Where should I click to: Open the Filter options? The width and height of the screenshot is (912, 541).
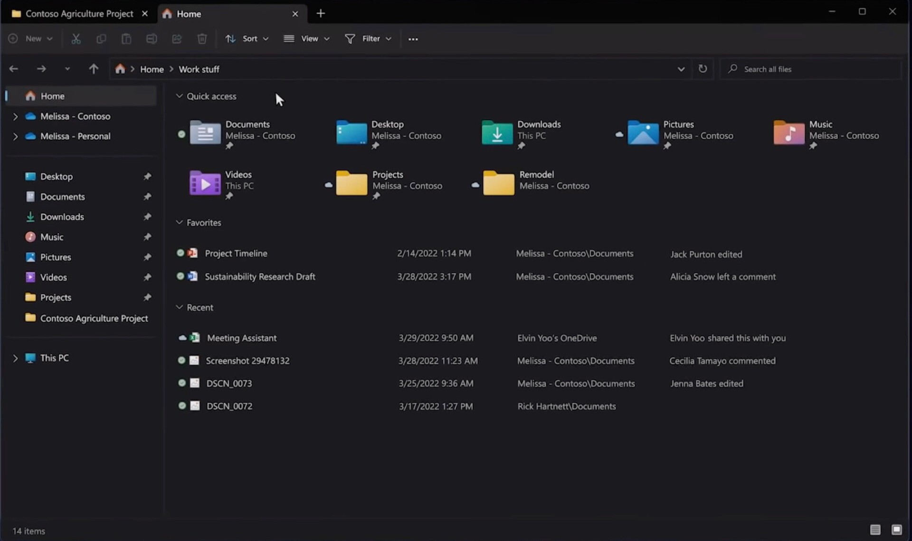(368, 39)
